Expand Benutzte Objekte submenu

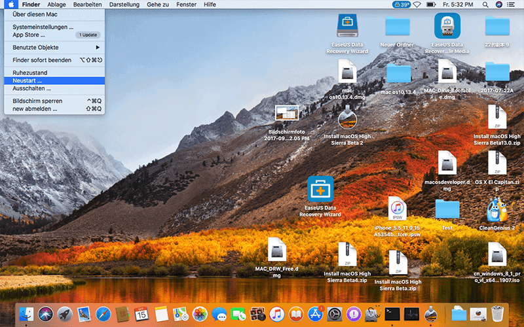(54, 47)
